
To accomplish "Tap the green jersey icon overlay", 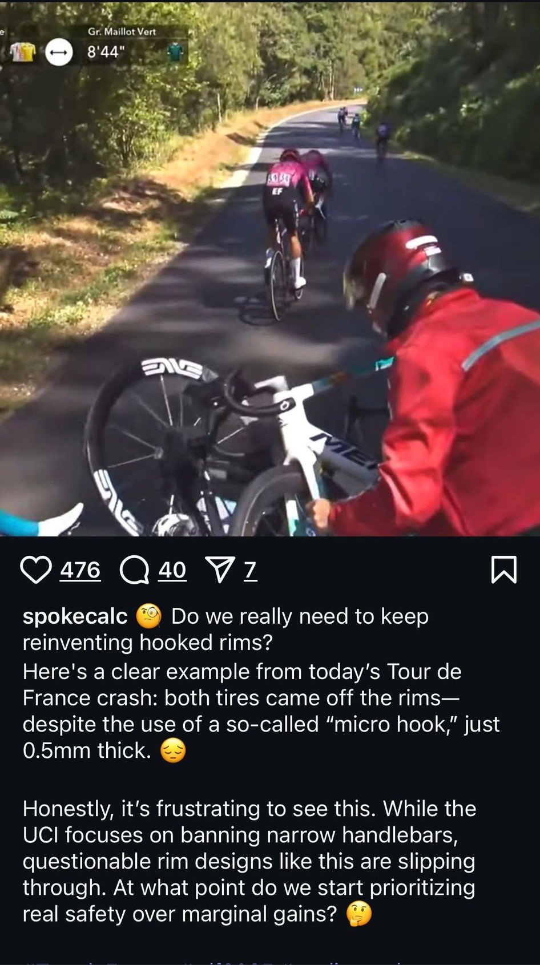I will [x=175, y=53].
